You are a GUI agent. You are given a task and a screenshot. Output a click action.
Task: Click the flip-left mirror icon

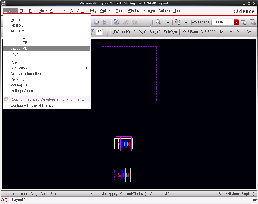[126, 22]
